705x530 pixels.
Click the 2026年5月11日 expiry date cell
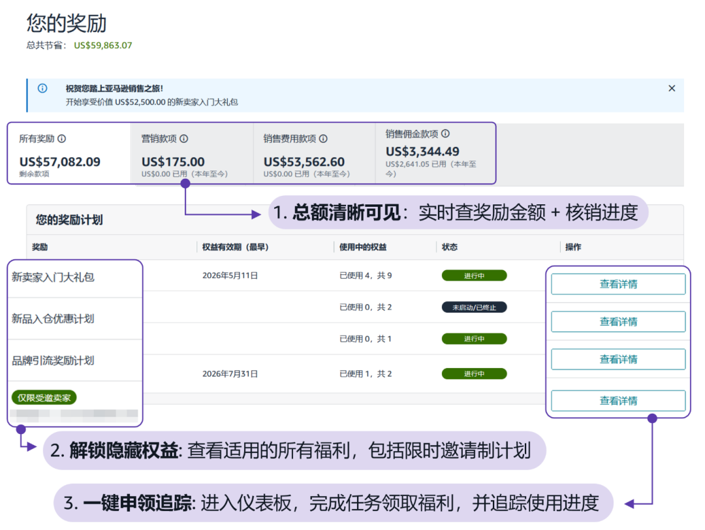click(230, 275)
